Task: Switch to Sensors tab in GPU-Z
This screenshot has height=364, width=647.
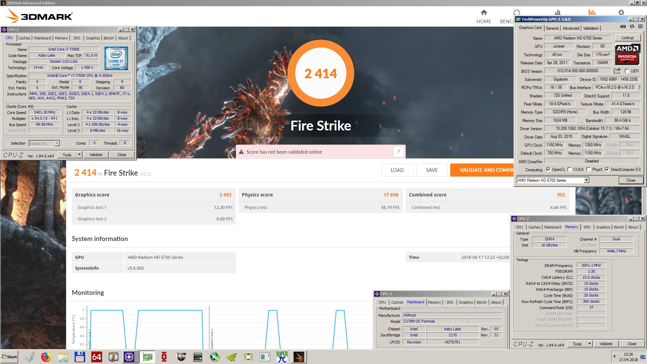Action: pos(552,28)
